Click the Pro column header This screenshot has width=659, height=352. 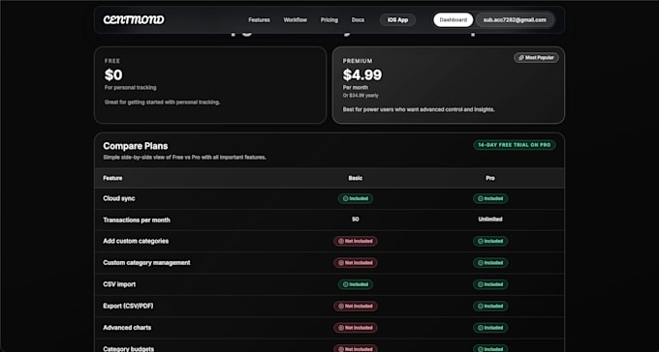pos(490,178)
